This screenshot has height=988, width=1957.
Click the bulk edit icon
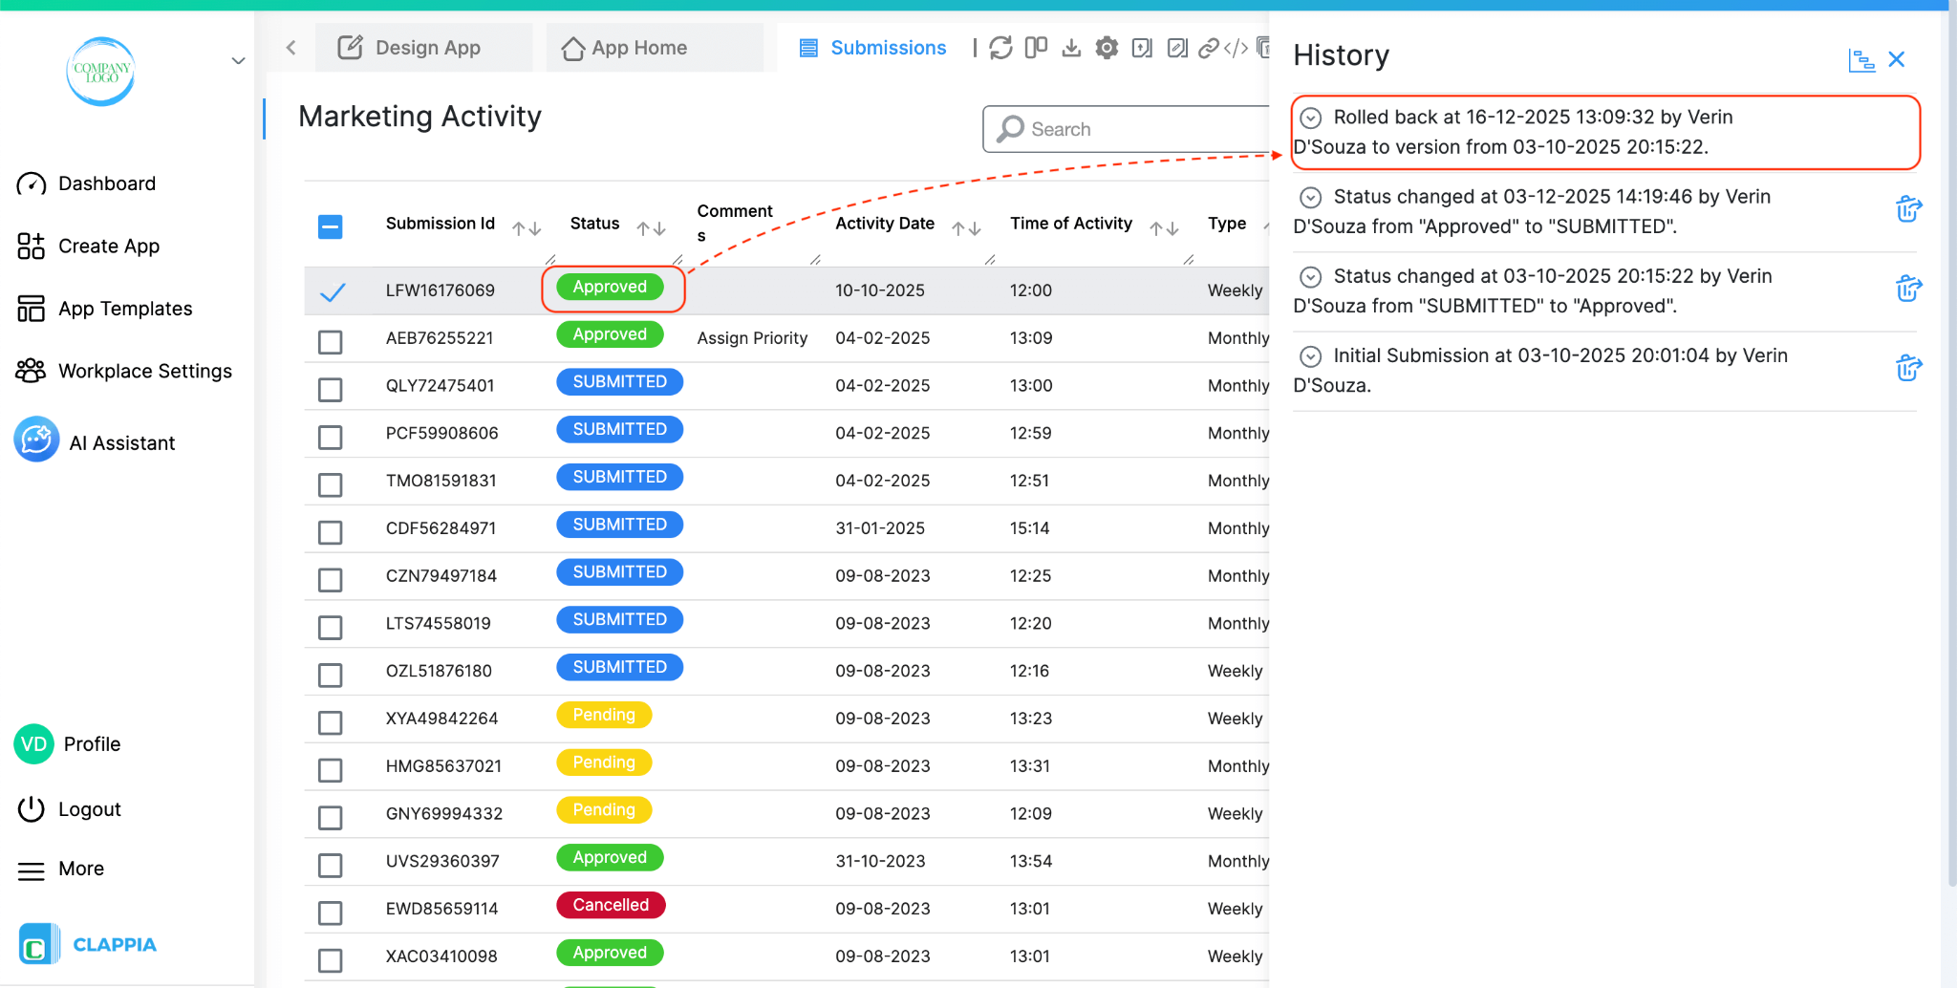(x=1177, y=48)
